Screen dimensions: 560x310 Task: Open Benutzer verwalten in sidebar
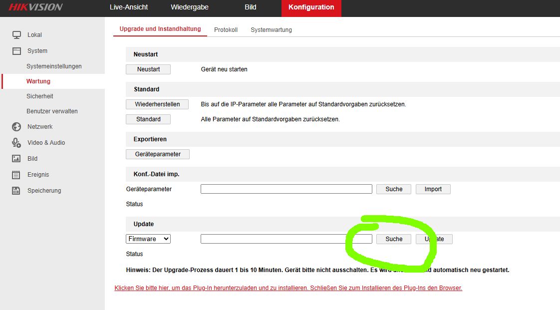(52, 111)
